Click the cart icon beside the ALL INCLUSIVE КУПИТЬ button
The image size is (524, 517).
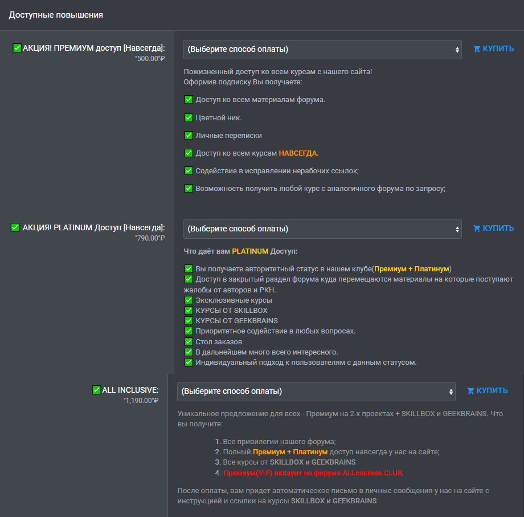[x=470, y=391]
